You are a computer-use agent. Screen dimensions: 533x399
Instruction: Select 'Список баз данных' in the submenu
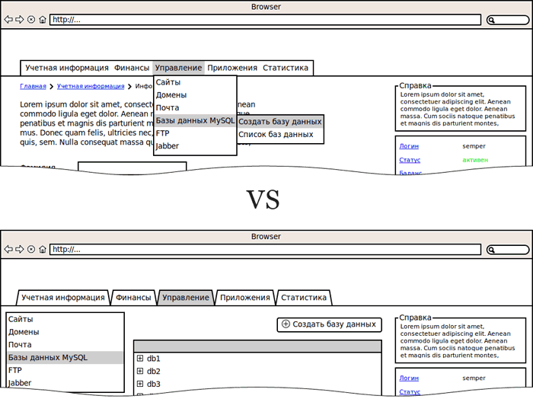click(x=276, y=134)
